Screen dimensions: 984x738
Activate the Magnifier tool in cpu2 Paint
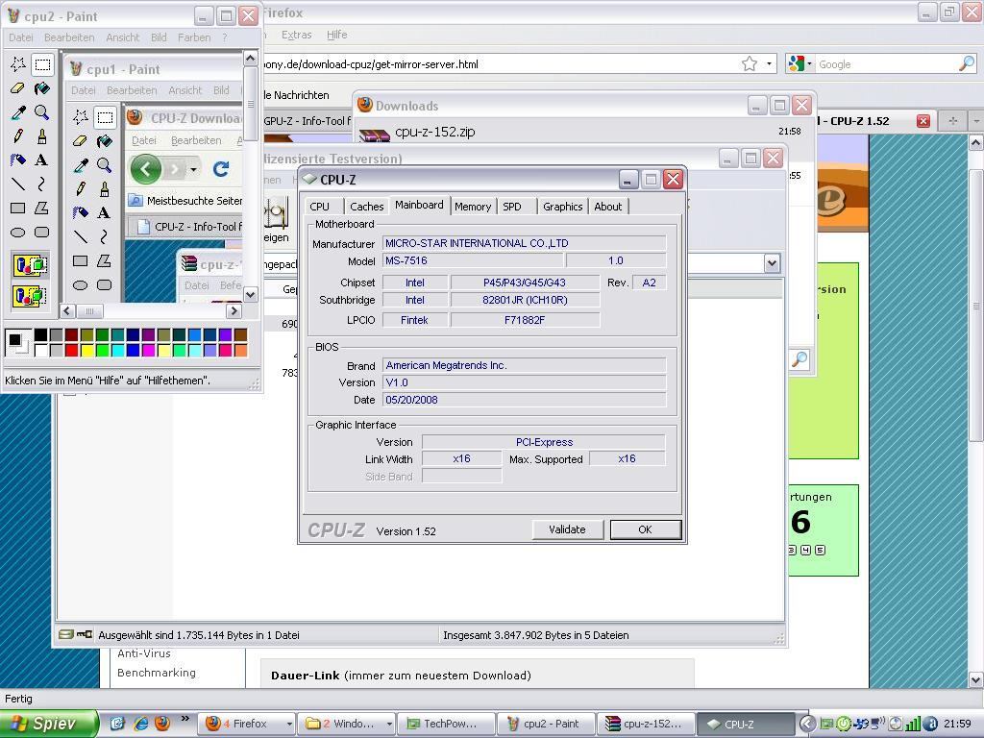pyautogui.click(x=42, y=112)
